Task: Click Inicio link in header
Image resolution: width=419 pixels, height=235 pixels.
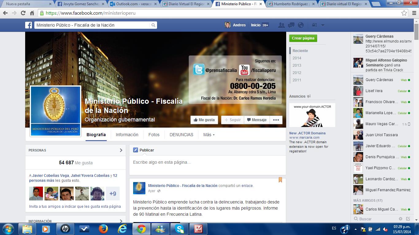Action: pos(256,25)
